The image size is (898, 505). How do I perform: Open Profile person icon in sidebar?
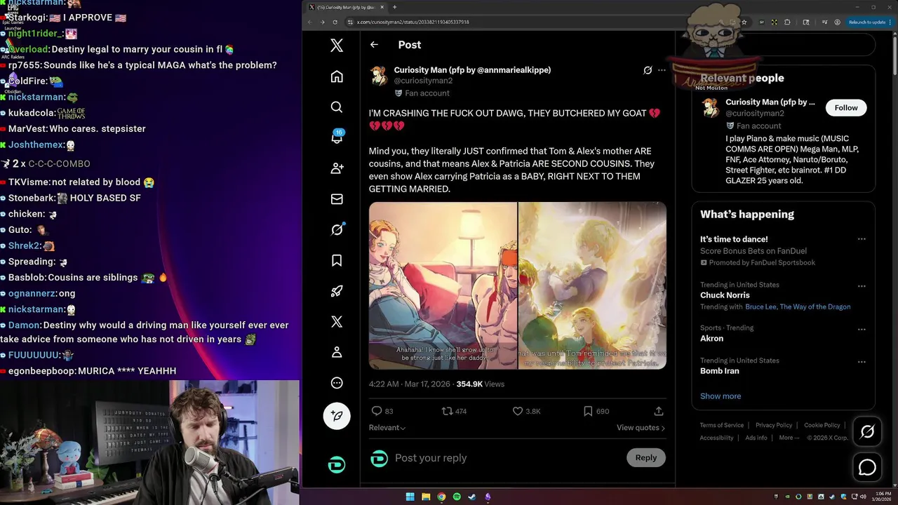(337, 352)
